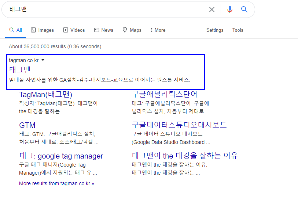Screen dimensions: 298x198
Task: Click the tagman.co.kr URL text
Action: [x=23, y=60]
